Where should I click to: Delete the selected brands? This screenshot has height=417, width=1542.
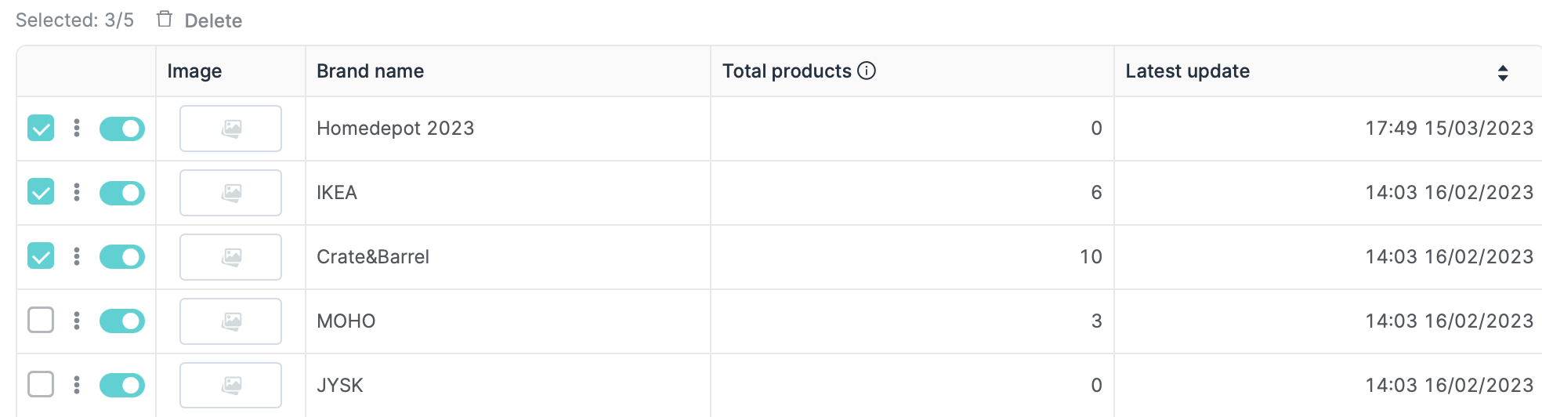tap(212, 20)
